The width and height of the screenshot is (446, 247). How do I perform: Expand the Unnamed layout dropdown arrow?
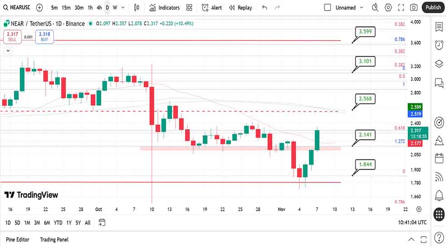pyautogui.click(x=361, y=8)
